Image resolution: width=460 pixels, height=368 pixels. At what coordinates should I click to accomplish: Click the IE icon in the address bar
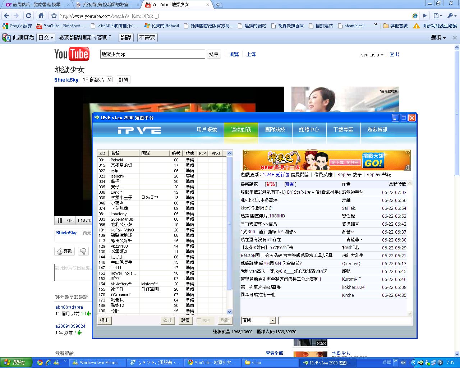[415, 16]
